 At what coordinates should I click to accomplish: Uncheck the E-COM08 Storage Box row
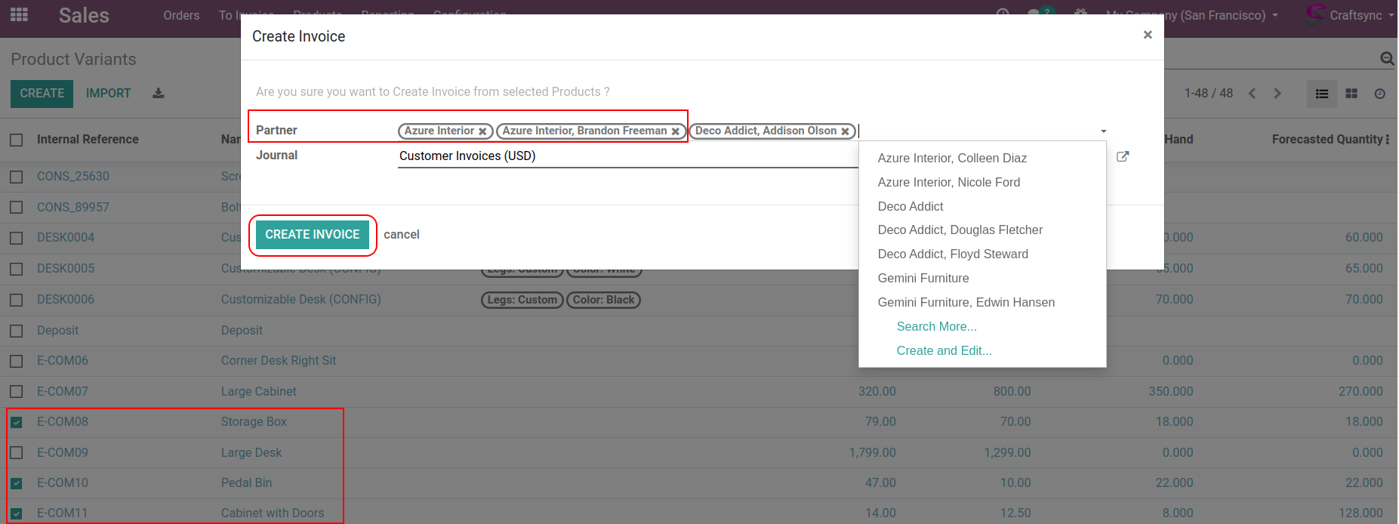[x=17, y=422]
